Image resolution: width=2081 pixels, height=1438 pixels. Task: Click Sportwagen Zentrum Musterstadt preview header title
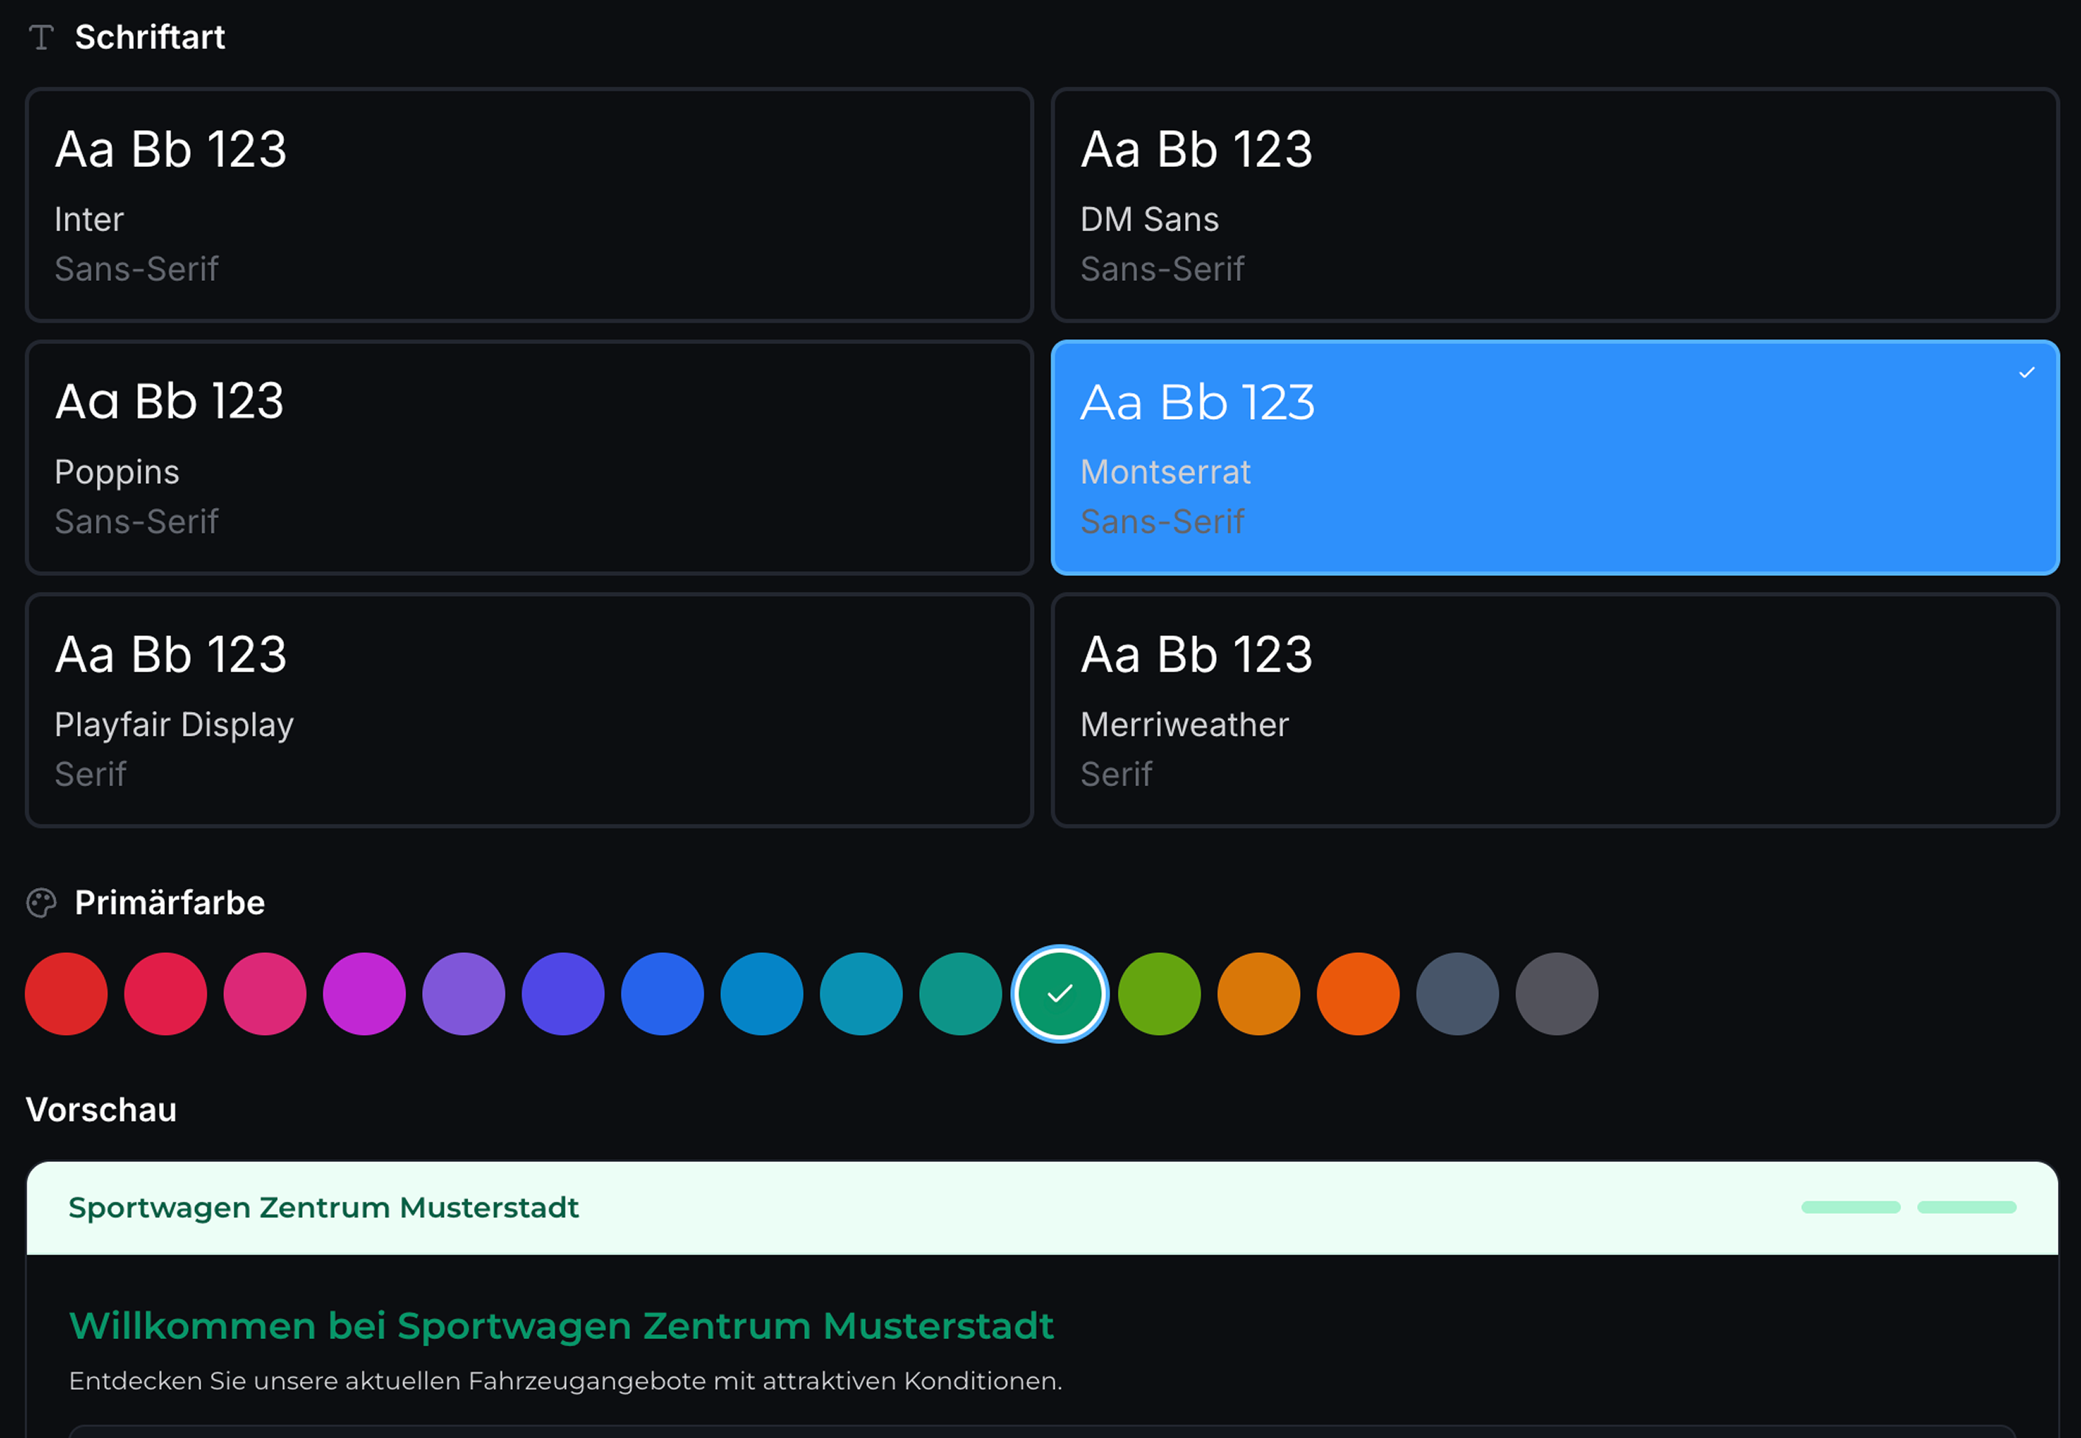324,1207
